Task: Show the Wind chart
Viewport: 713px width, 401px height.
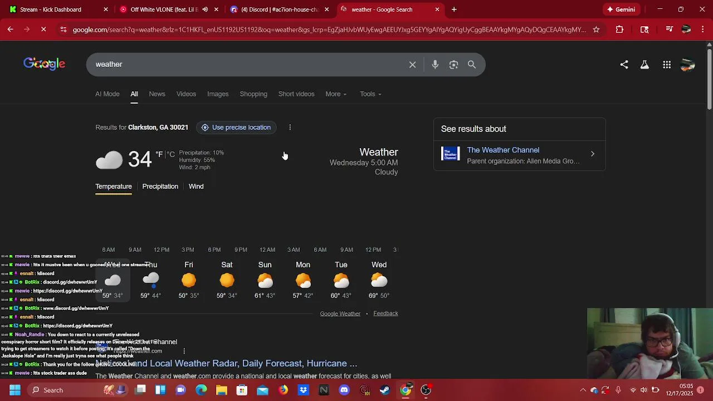Action: (x=196, y=187)
